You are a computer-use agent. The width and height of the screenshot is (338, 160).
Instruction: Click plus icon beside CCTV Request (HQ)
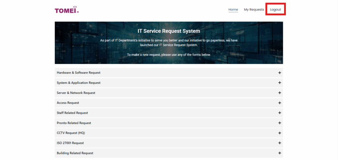point(280,133)
